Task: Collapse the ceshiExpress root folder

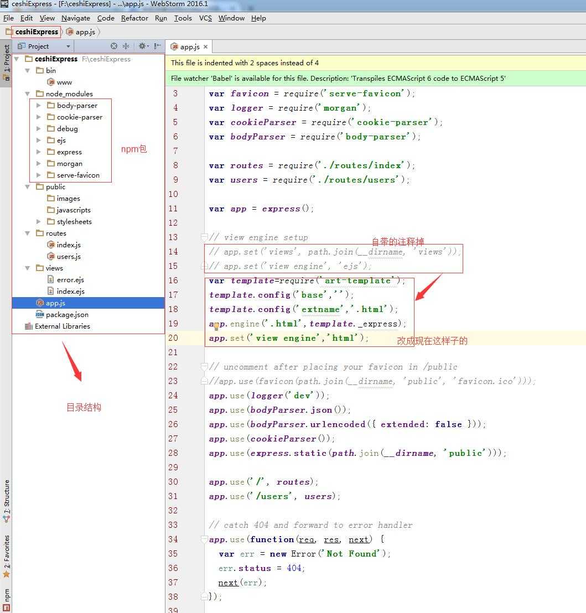Action: [17, 59]
